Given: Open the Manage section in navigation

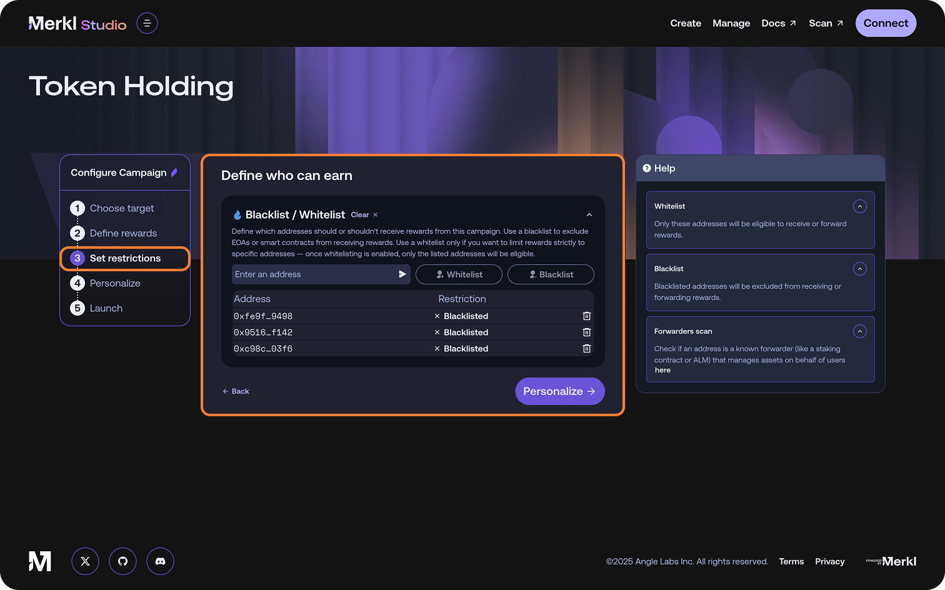Looking at the screenshot, I should click(731, 23).
